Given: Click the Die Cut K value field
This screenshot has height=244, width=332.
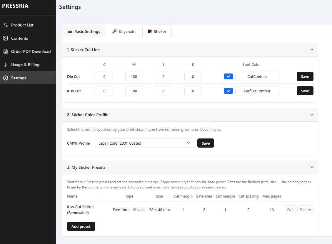Looking at the screenshot, I should 193,76.
